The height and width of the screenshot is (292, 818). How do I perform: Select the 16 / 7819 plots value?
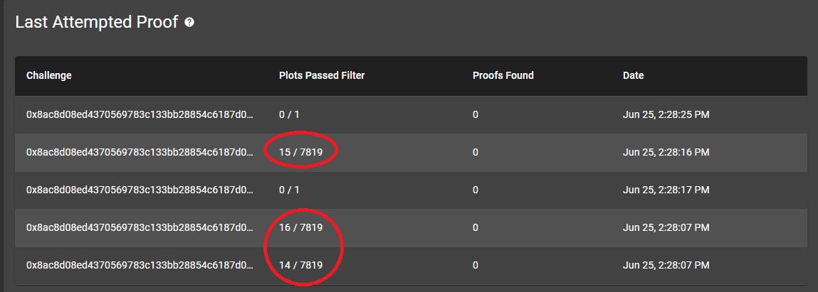coord(300,227)
